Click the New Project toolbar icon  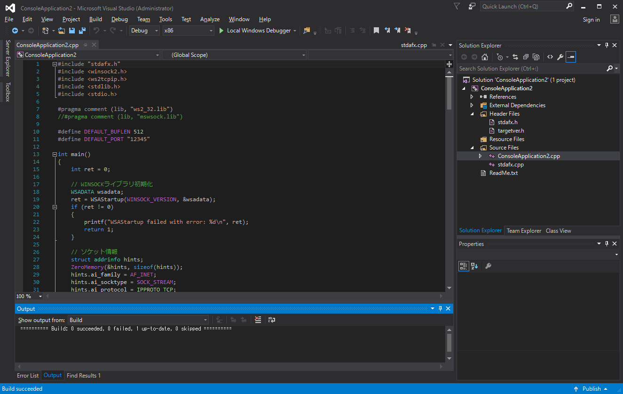[x=45, y=31]
